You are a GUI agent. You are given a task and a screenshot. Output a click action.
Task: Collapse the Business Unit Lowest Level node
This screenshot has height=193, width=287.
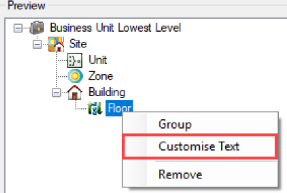(17, 28)
